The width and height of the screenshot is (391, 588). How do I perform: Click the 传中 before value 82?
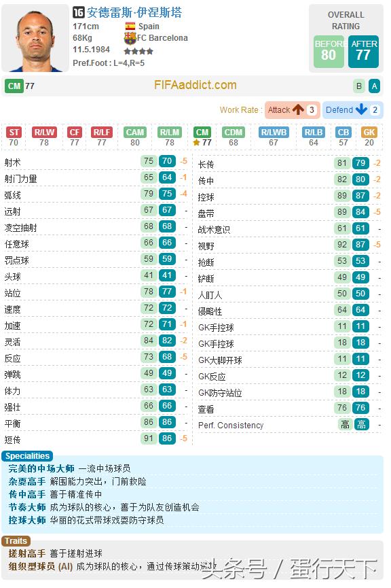[342, 179]
